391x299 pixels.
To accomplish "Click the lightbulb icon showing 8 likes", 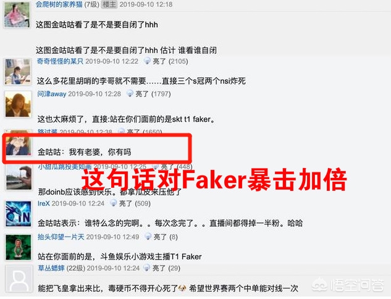I will [x=148, y=236].
